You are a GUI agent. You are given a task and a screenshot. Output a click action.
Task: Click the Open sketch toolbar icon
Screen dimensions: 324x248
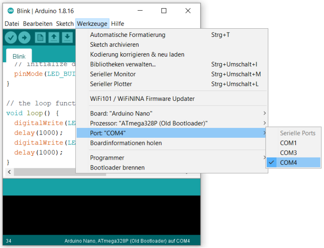pyautogui.click(x=54, y=38)
